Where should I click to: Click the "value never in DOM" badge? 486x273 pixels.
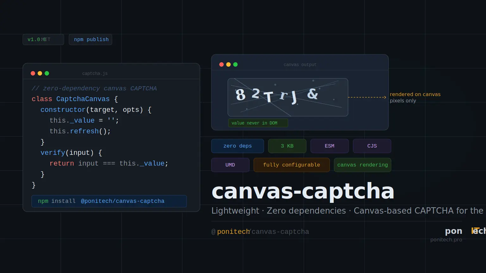click(258, 123)
